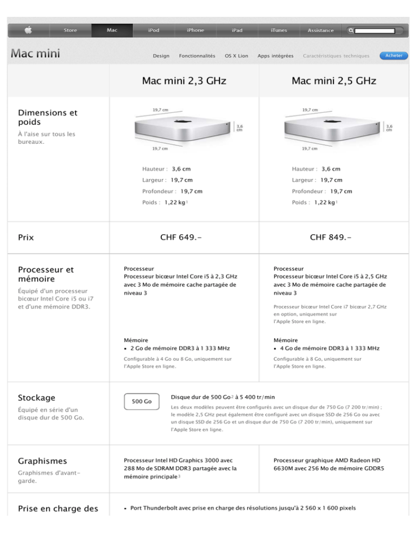Click the Mac mini page title
The image size is (417, 539).
[x=35, y=53]
